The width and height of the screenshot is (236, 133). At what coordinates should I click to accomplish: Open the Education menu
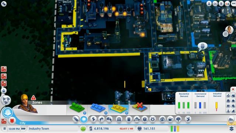tap(162, 119)
